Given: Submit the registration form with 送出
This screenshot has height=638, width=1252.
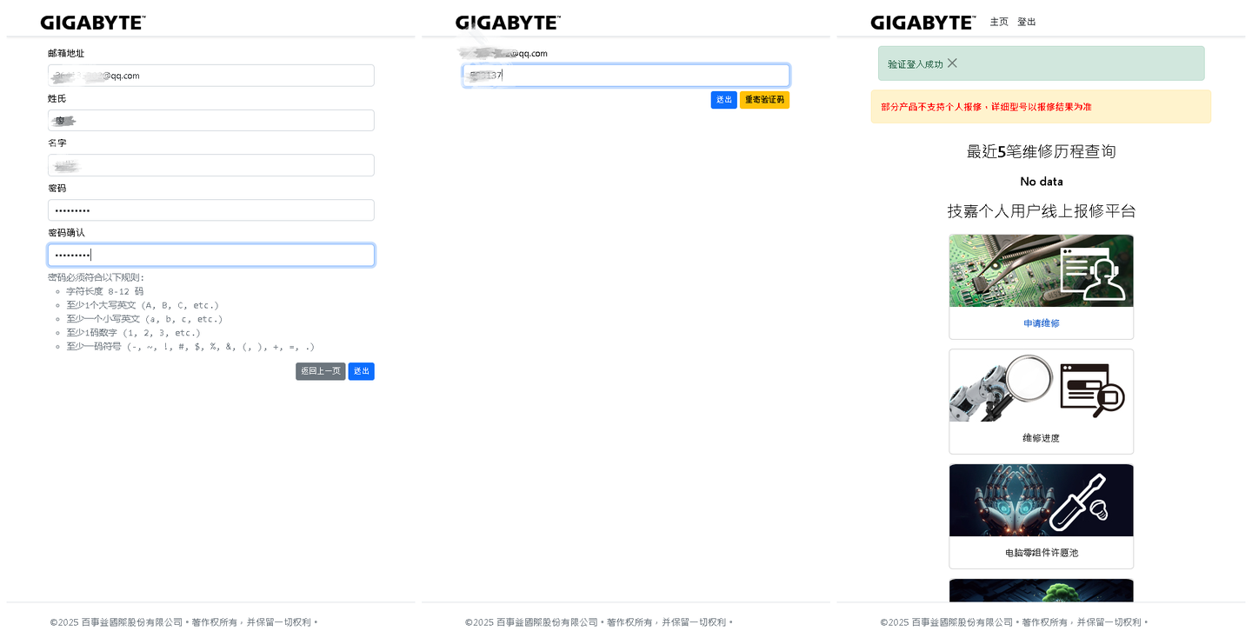Looking at the screenshot, I should (362, 371).
